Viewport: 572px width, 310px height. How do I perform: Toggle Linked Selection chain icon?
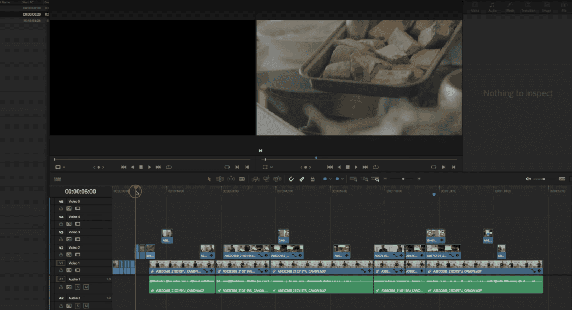[x=302, y=179]
